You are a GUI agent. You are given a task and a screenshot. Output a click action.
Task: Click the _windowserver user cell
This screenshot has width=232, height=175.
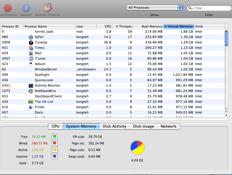(x=86, y=70)
